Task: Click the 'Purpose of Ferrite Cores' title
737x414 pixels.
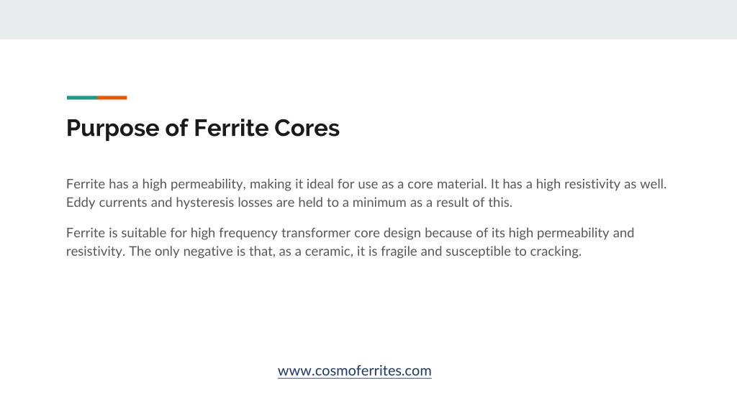Action: pyautogui.click(x=202, y=128)
